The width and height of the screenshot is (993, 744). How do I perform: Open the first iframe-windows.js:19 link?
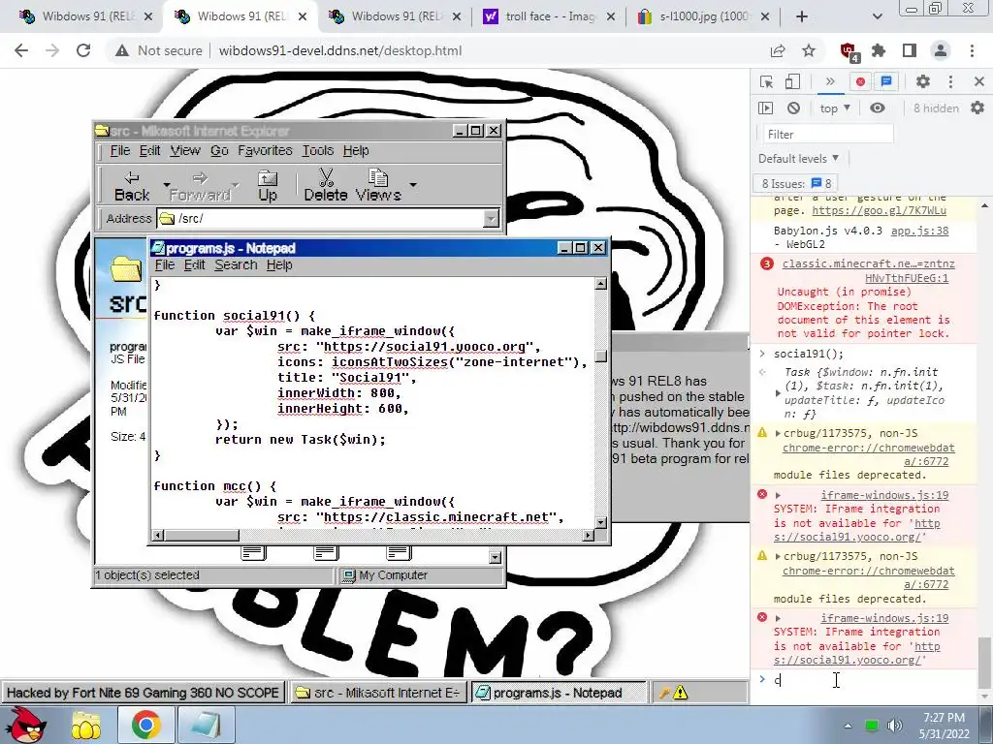pyautogui.click(x=884, y=495)
